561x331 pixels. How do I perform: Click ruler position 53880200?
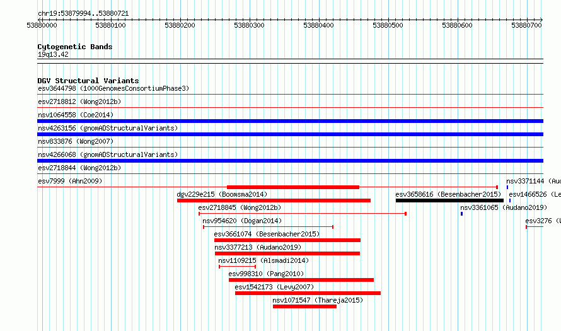tap(180, 25)
